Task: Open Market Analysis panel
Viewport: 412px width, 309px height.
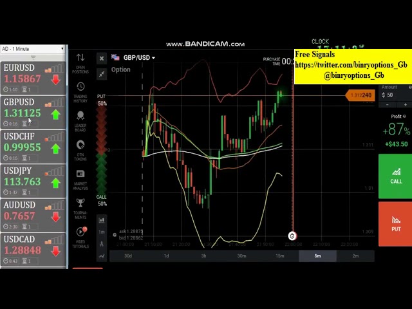Action: (80, 178)
